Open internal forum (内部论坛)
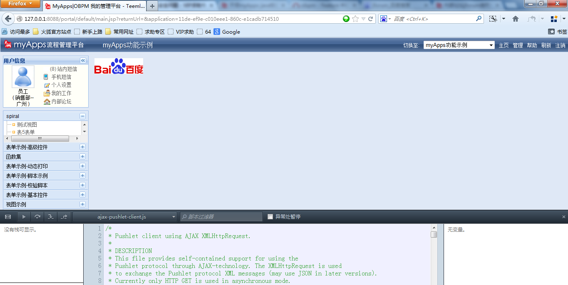 tap(61, 101)
